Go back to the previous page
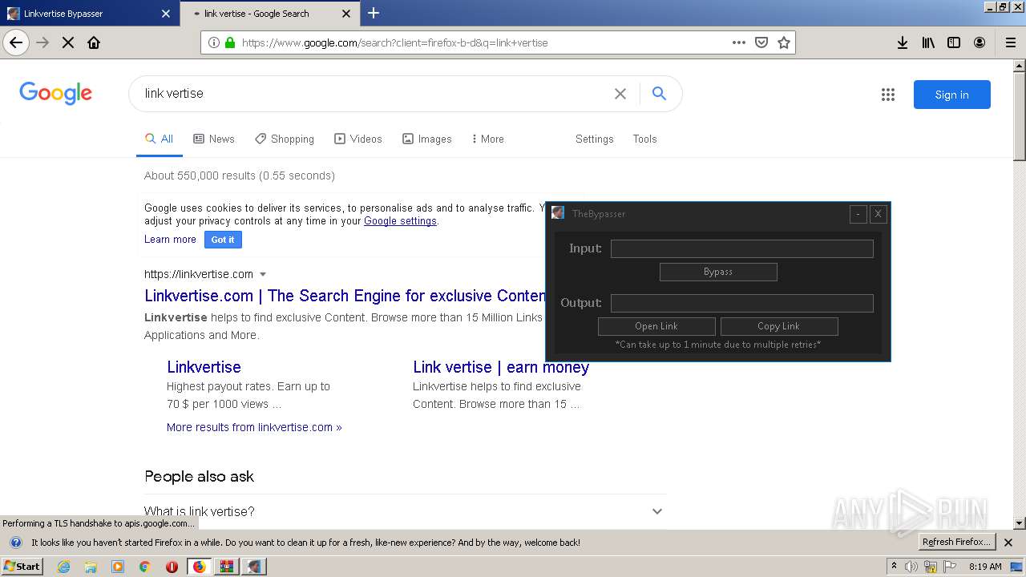 [x=16, y=42]
